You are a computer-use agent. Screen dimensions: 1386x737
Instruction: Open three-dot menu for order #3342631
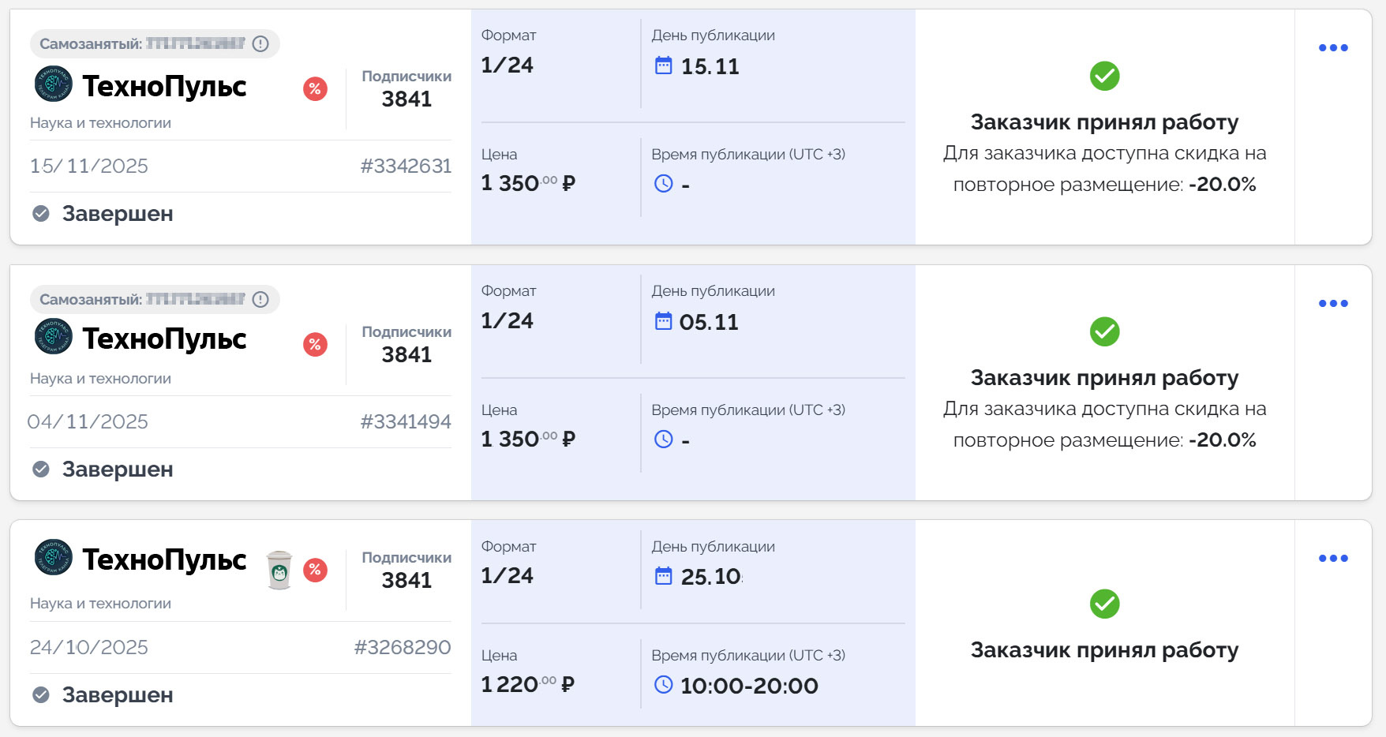coord(1333,48)
